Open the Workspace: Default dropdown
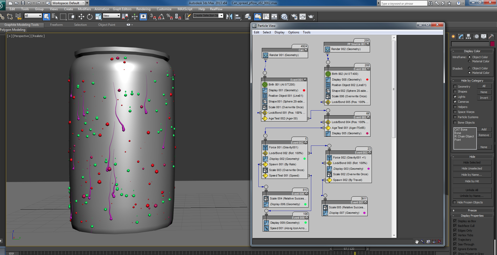 pyautogui.click(x=68, y=3)
